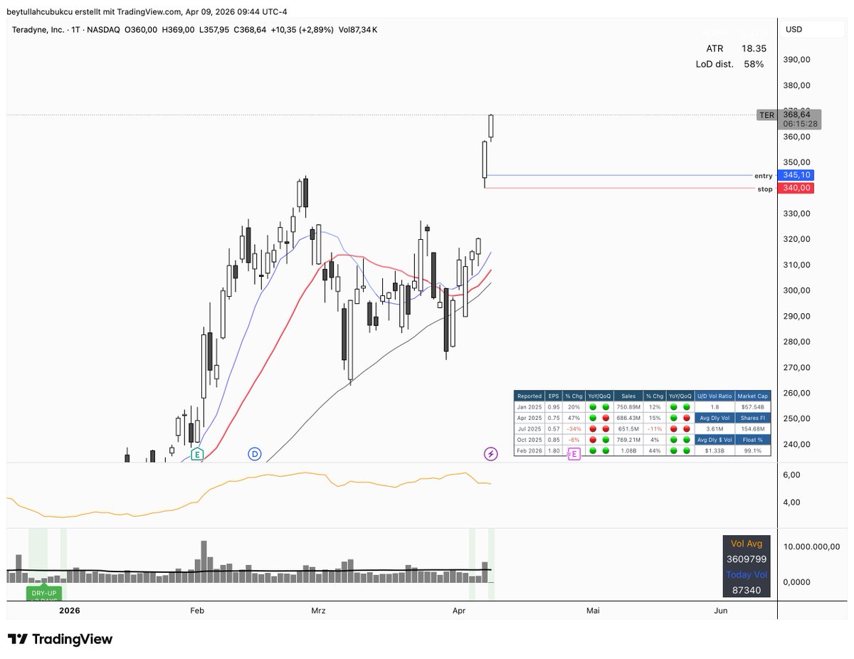Click the 87340 today volume value
Image resolution: width=854 pixels, height=659 pixels.
pos(747,591)
